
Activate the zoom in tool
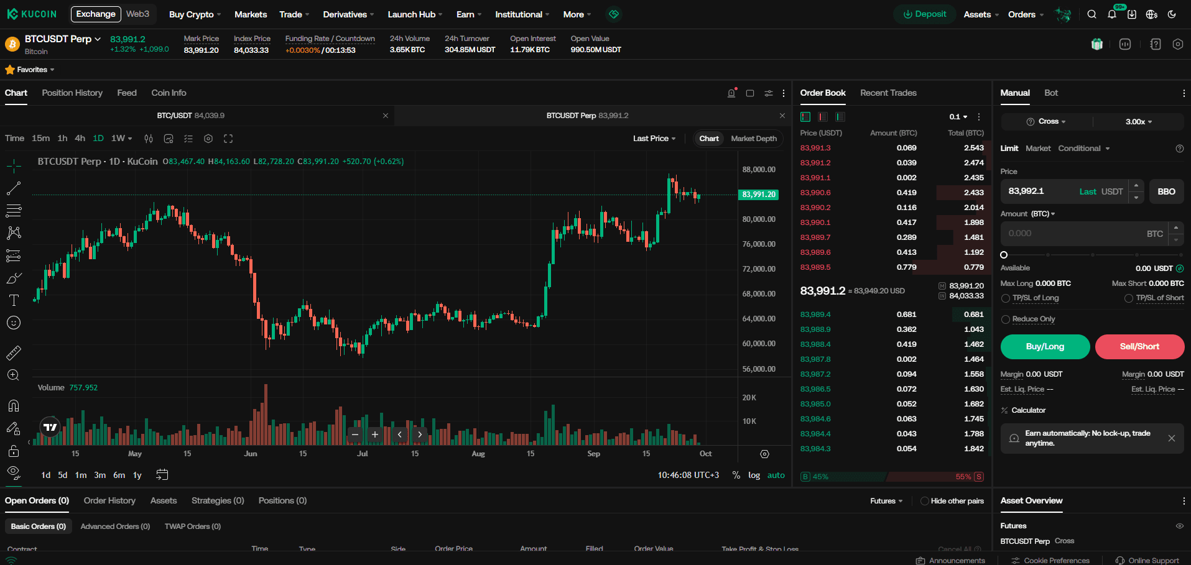tap(14, 375)
